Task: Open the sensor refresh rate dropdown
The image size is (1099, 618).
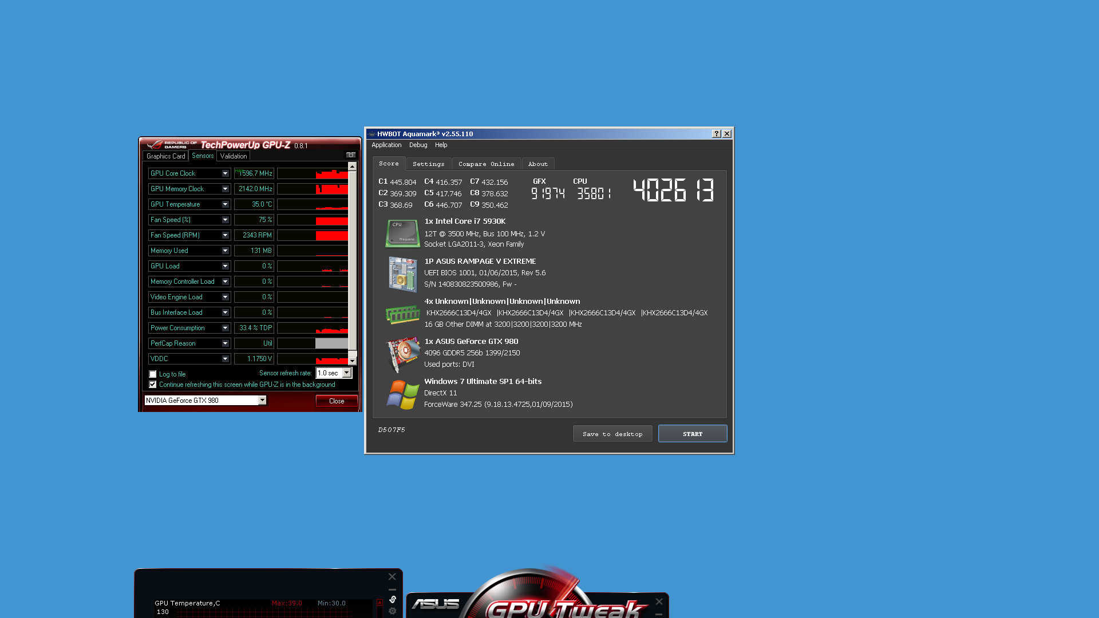Action: point(346,373)
